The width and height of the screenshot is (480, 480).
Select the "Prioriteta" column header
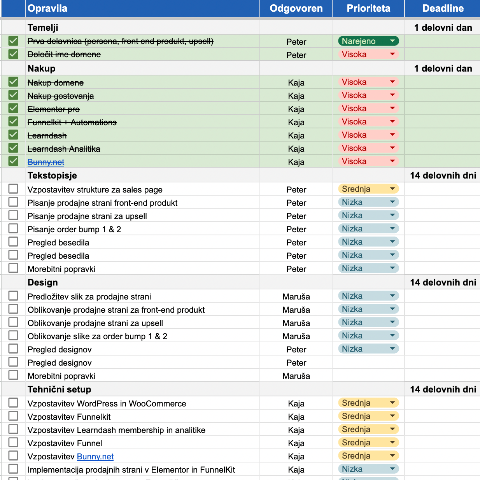pos(368,9)
